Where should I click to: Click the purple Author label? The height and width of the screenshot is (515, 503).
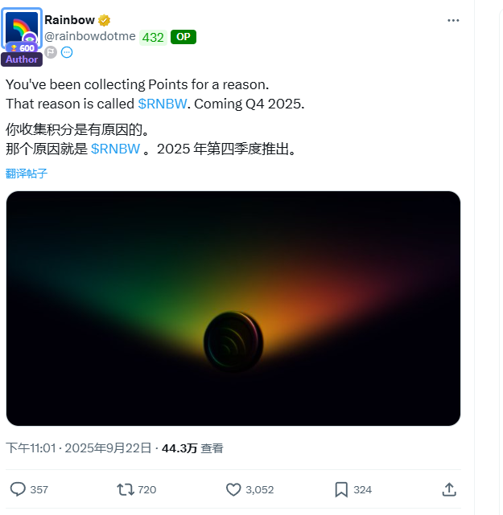click(22, 59)
